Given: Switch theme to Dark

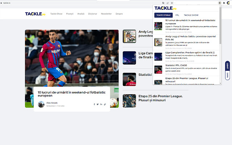Looking at the screenshot, I should (x=227, y=75).
